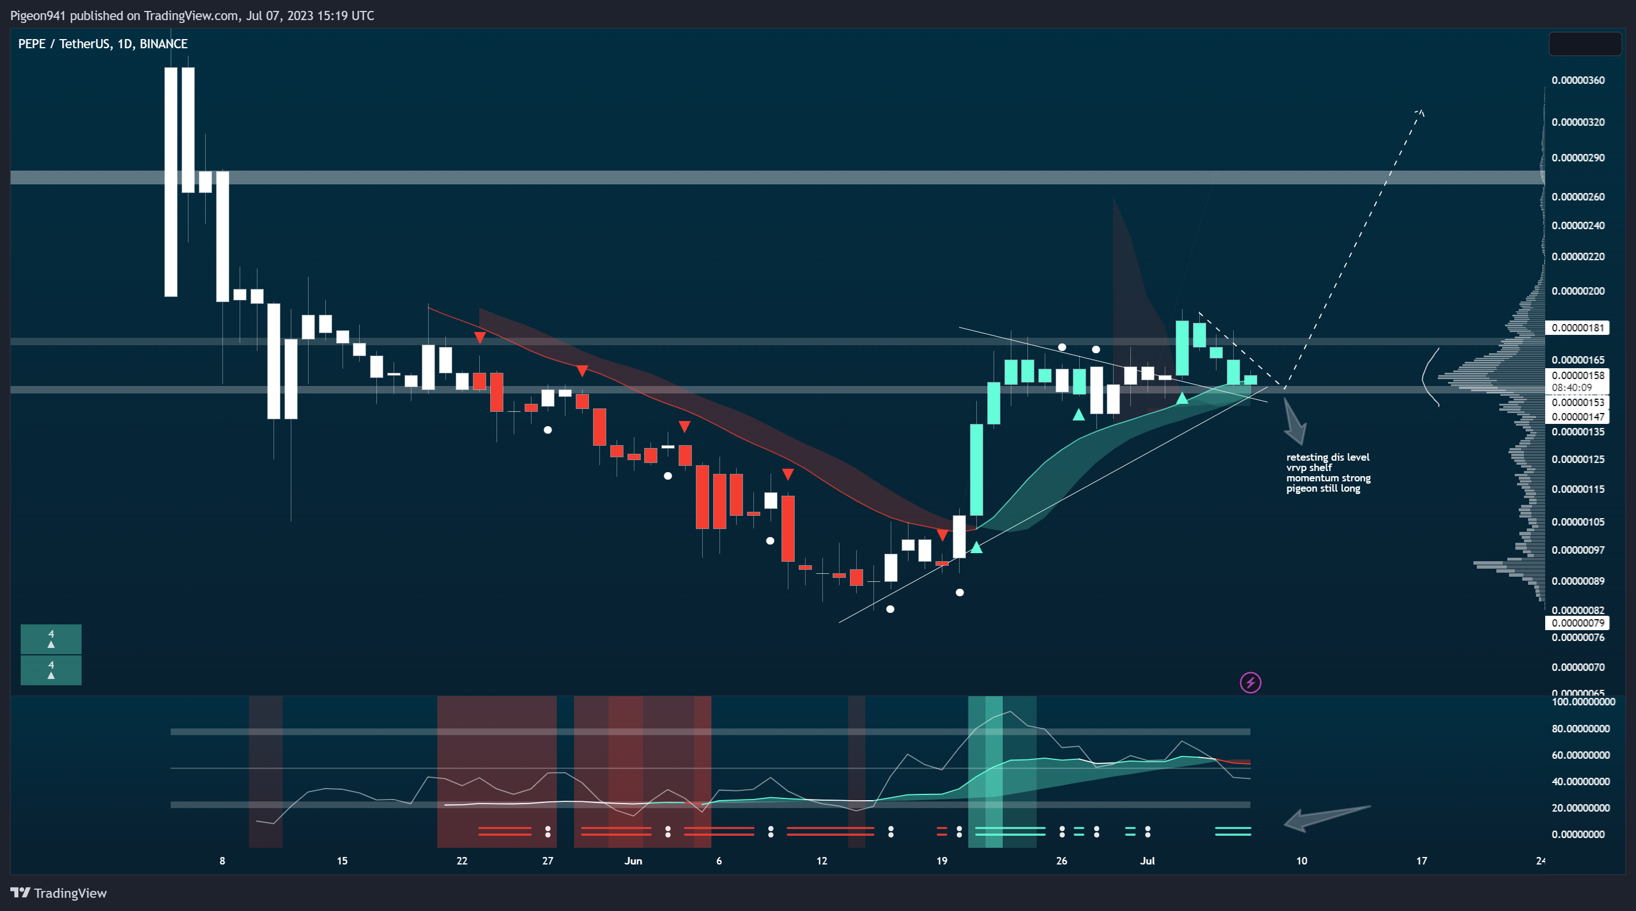Screen dimensions: 1636x911
Task: Click the current price tag 0.00000158
Action: click(1577, 375)
